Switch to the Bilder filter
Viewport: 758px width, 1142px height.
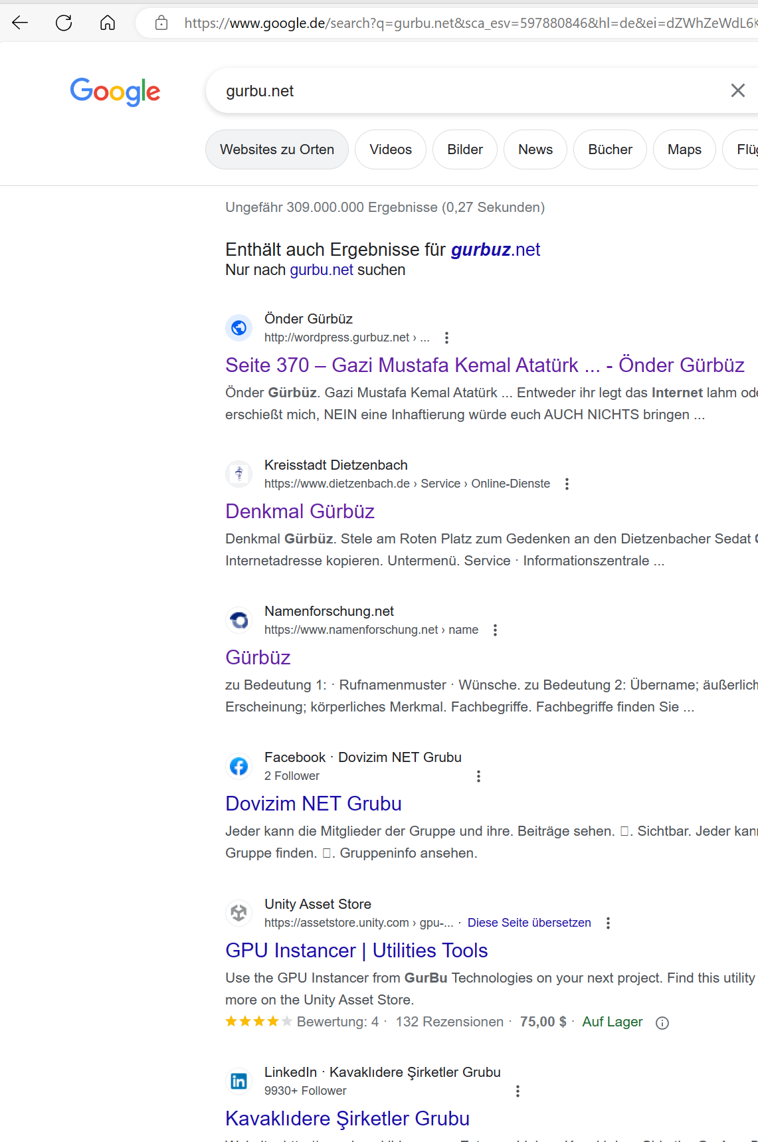click(x=465, y=149)
